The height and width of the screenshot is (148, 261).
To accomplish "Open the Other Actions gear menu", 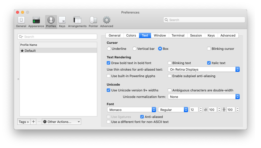I will click(x=61, y=121).
